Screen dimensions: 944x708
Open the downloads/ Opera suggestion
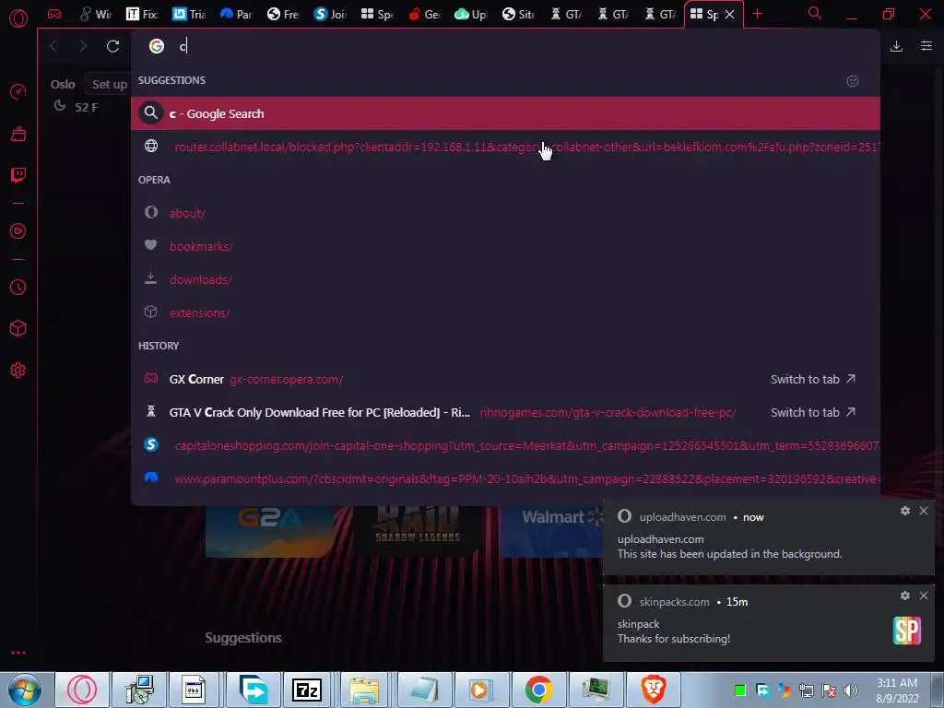(505, 279)
